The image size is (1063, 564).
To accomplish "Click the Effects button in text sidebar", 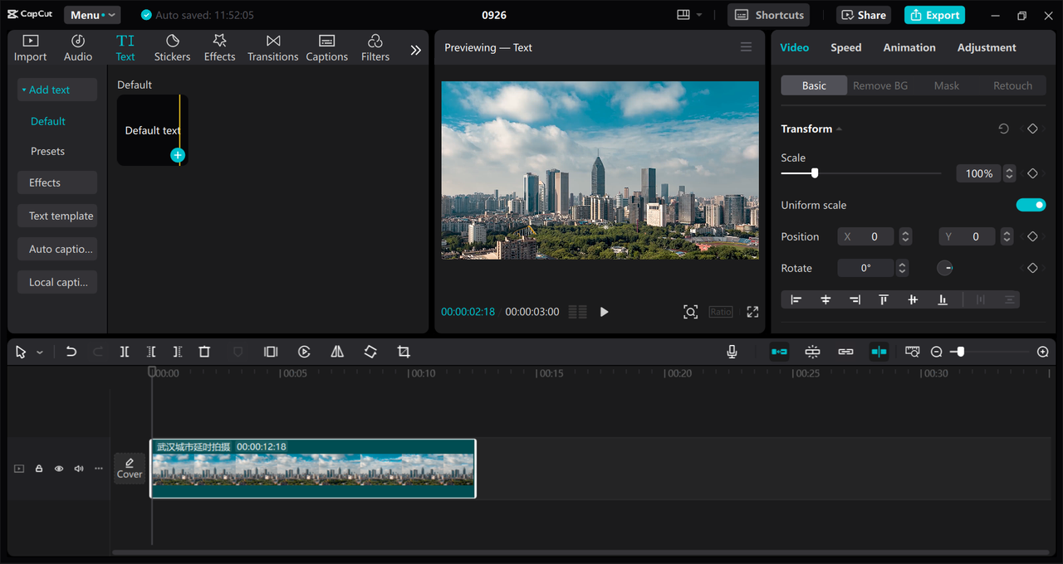I will pyautogui.click(x=57, y=182).
